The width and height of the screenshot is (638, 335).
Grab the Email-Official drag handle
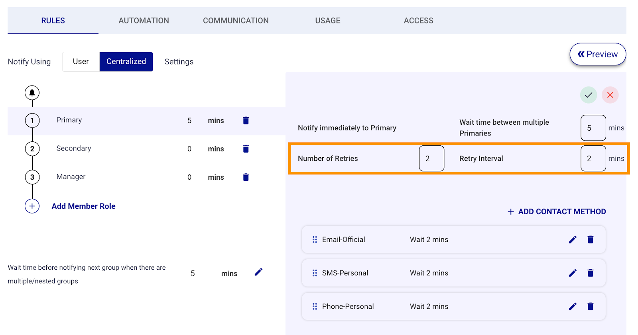[x=315, y=239]
